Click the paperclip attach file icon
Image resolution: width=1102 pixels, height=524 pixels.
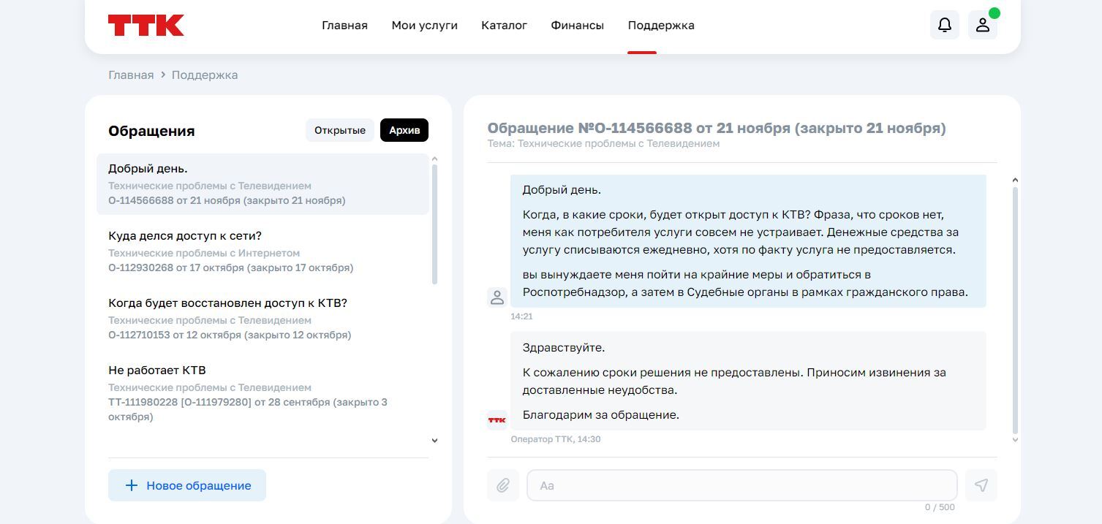[x=503, y=485]
